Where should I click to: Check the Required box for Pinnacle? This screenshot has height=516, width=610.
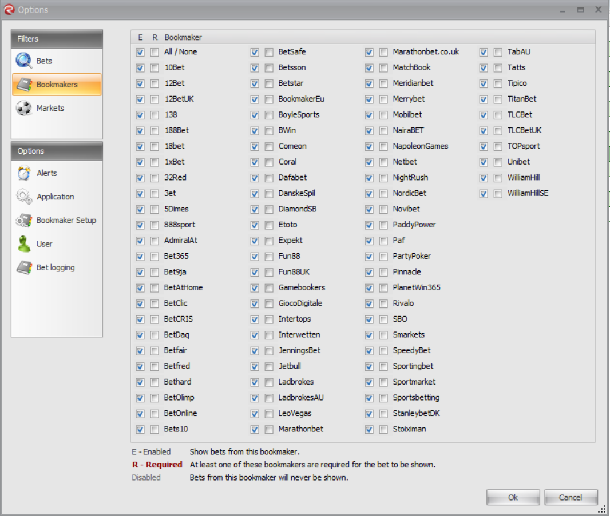click(x=383, y=272)
